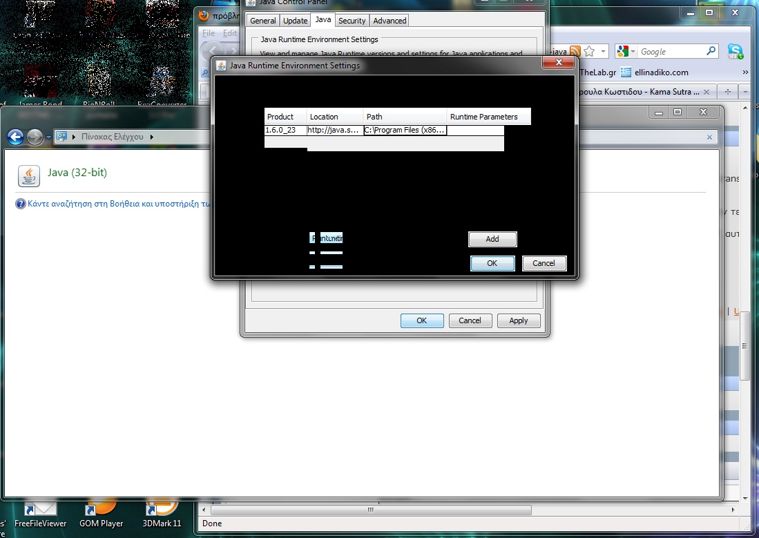This screenshot has width=759, height=538.
Task: Open the Advanced tab in Java Control Panel
Action: [390, 20]
